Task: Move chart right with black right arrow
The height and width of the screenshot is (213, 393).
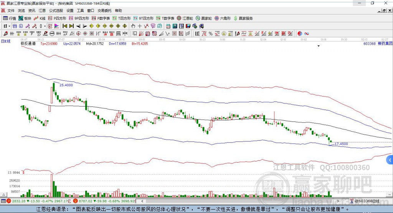Action: click(x=85, y=26)
